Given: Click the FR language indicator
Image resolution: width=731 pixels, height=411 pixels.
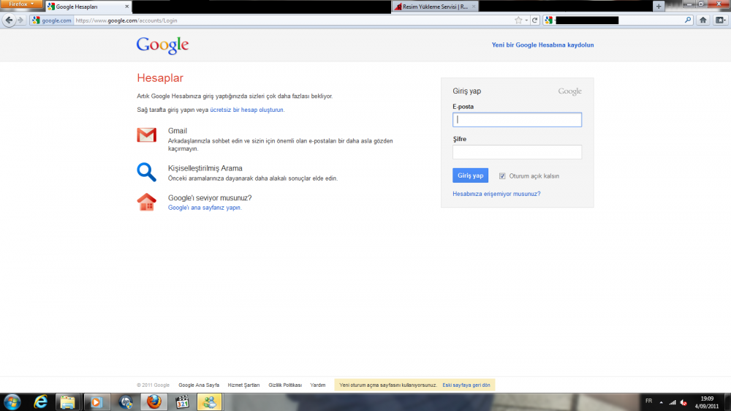Looking at the screenshot, I should [648, 401].
